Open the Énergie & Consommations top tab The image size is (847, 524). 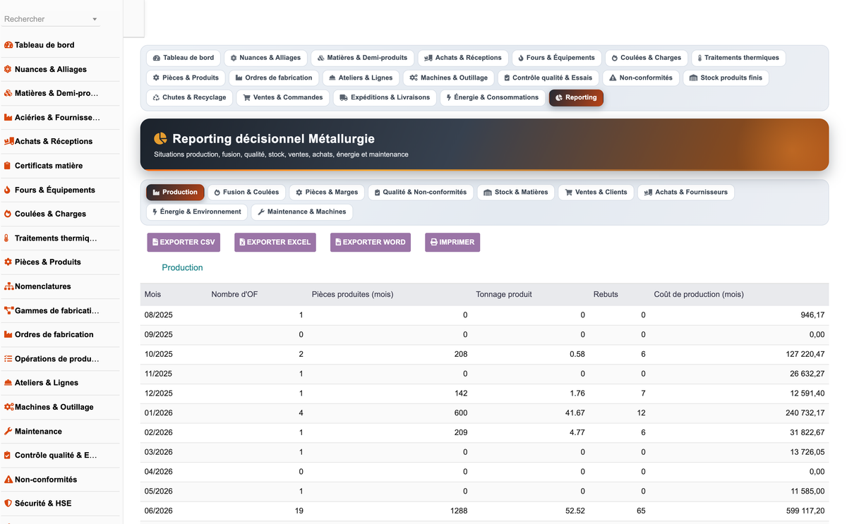[x=493, y=97]
